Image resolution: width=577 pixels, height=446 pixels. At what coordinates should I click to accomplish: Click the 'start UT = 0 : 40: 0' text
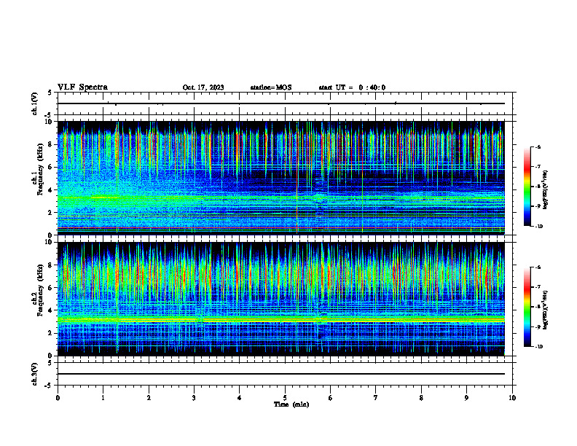352,87
